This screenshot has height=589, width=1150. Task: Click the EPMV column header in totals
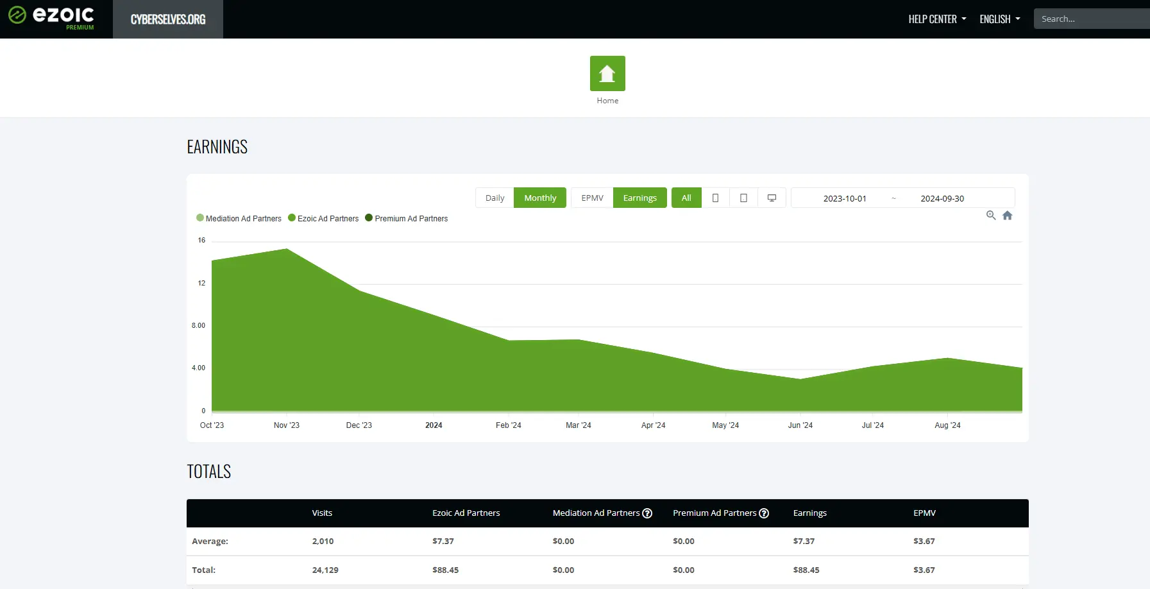coord(924,513)
